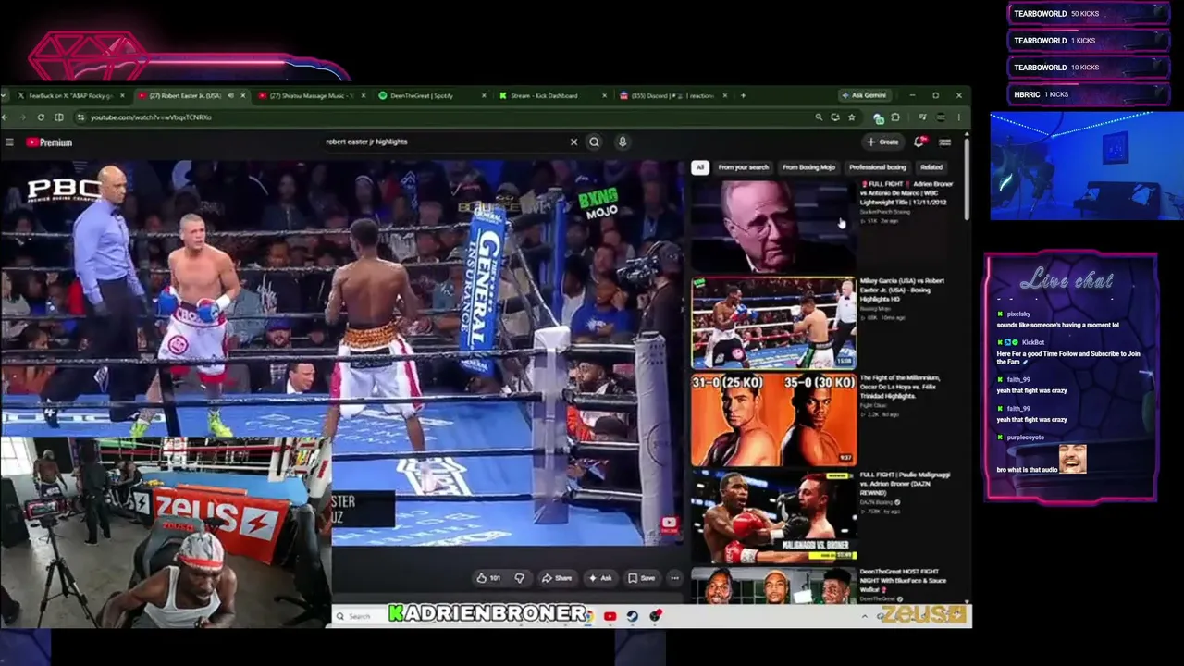The image size is (1184, 666).
Task: Clear the YouTube search box text
Action: pos(573,142)
